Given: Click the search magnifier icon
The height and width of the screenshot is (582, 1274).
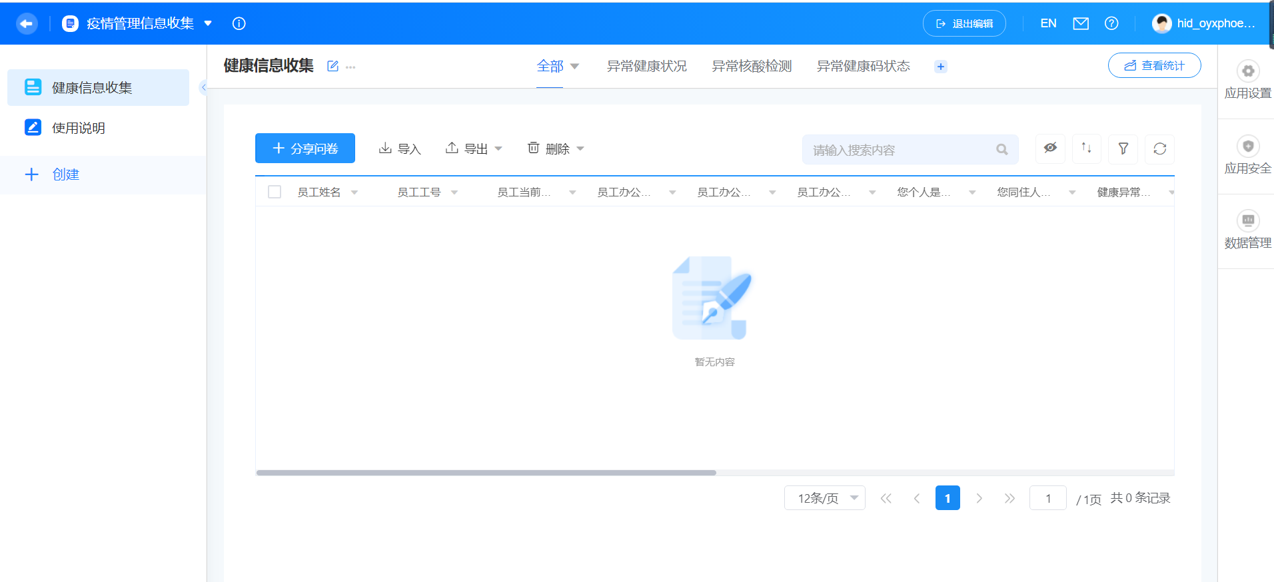Looking at the screenshot, I should [1002, 150].
